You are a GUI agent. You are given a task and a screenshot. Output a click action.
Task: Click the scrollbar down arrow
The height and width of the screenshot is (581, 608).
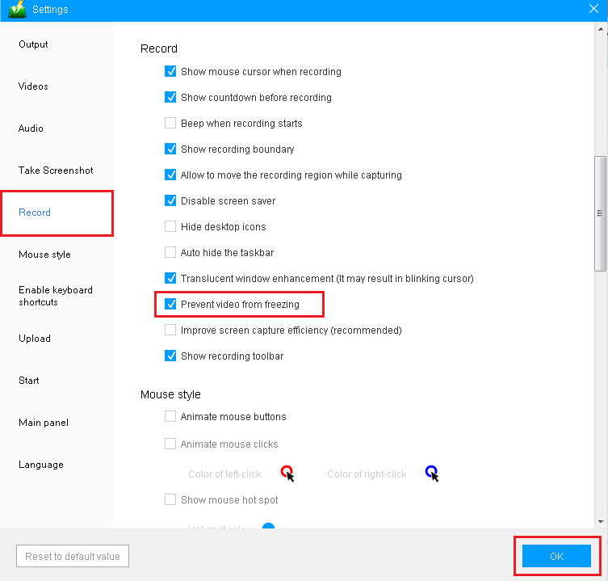coord(601,522)
